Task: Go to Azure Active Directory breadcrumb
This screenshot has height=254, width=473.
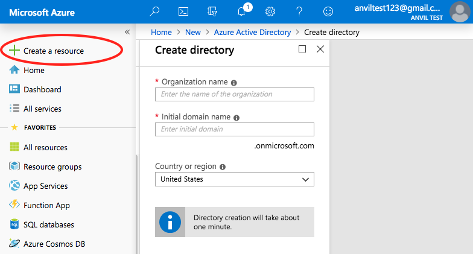Action: 252,33
